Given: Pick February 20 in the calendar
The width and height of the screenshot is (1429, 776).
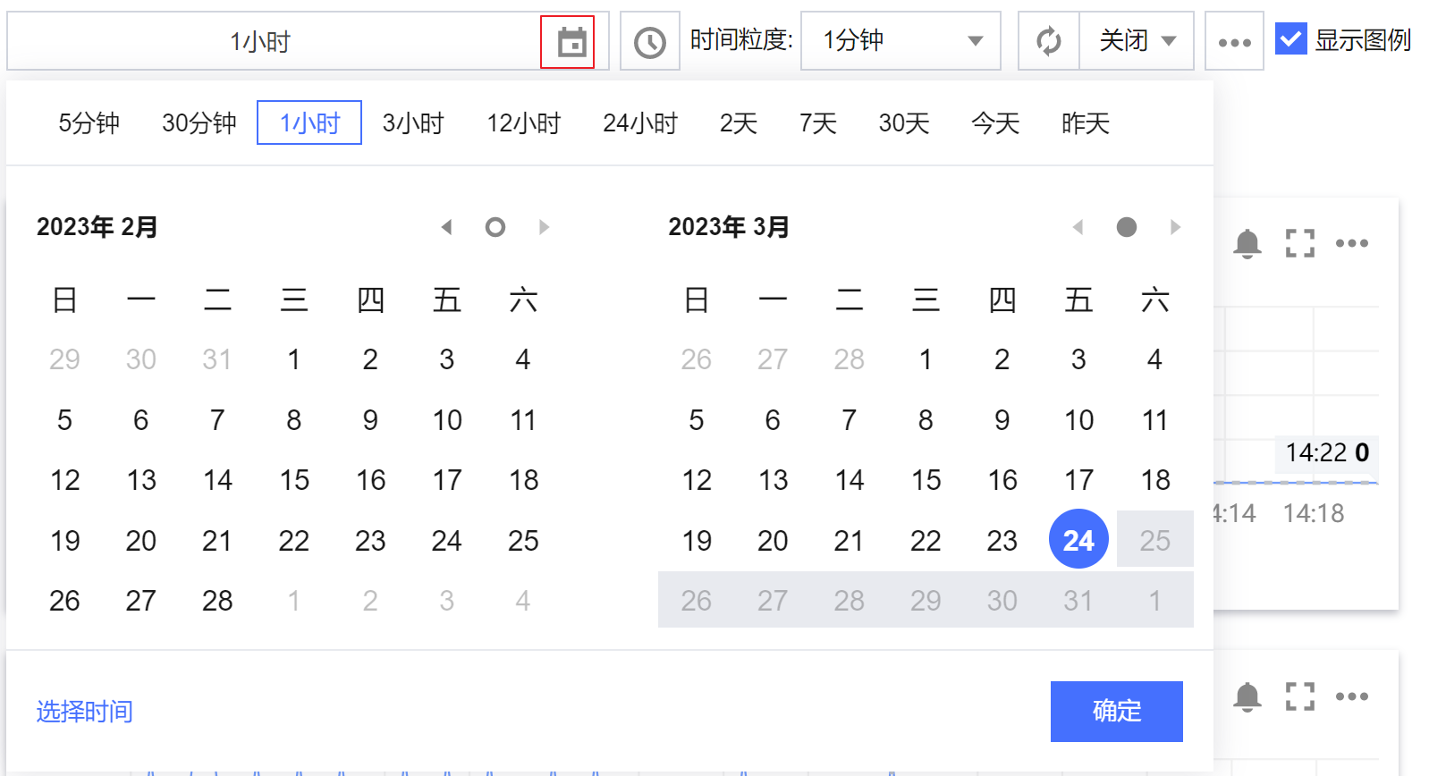Looking at the screenshot, I should 141,541.
